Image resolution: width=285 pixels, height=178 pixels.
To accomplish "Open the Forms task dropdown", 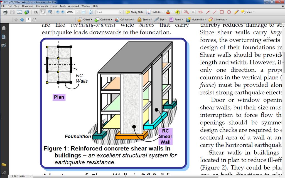I will pos(176,19).
